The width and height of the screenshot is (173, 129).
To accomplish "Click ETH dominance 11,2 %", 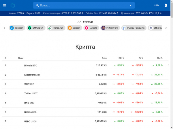I will 155,13.
